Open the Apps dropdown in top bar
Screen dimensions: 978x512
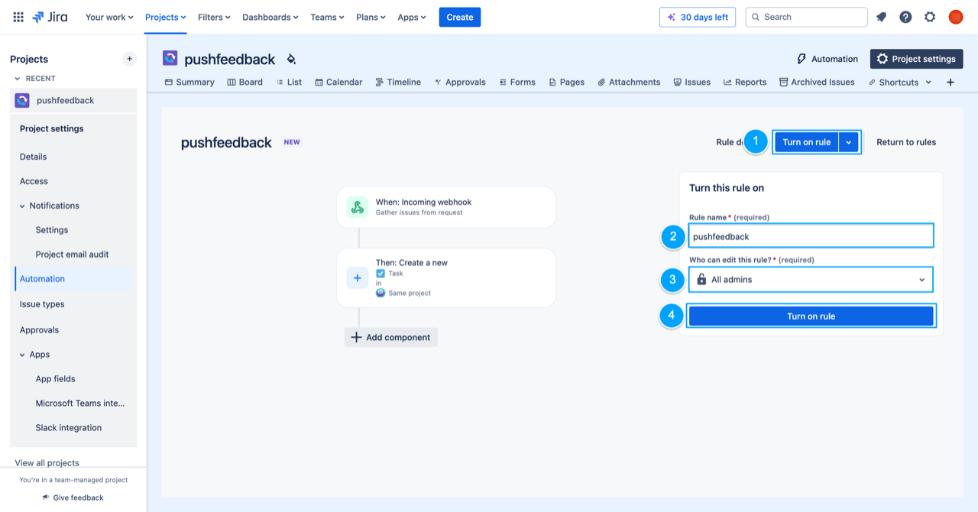coord(412,17)
